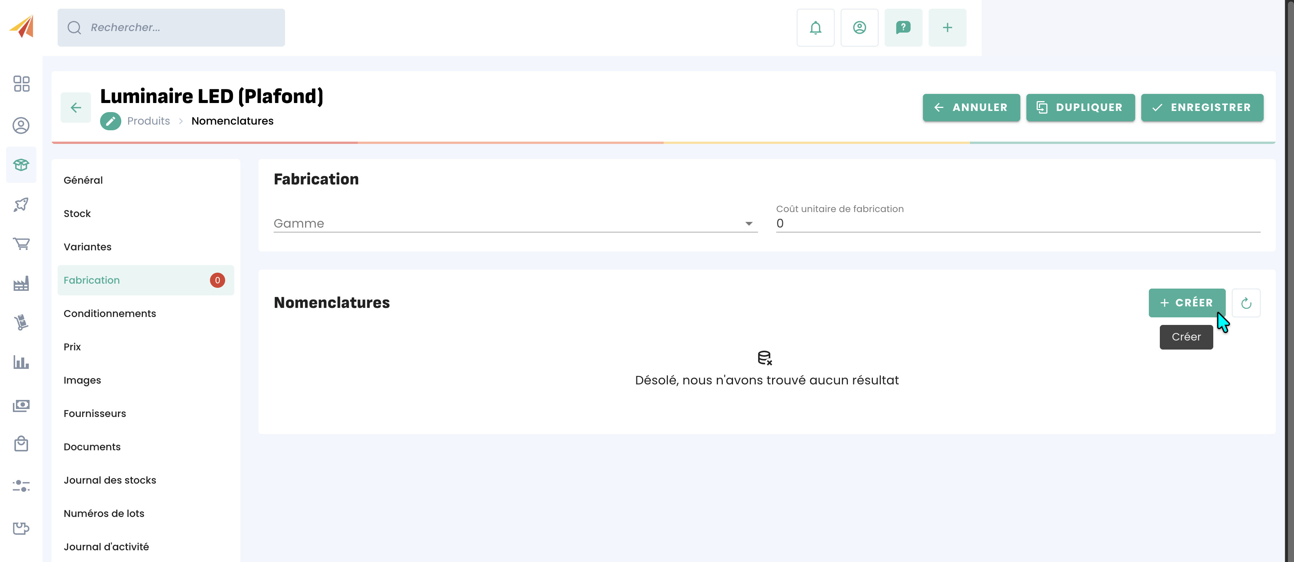Focus the Coût unitaire de fabrication field
This screenshot has width=1294, height=562.
[1017, 223]
